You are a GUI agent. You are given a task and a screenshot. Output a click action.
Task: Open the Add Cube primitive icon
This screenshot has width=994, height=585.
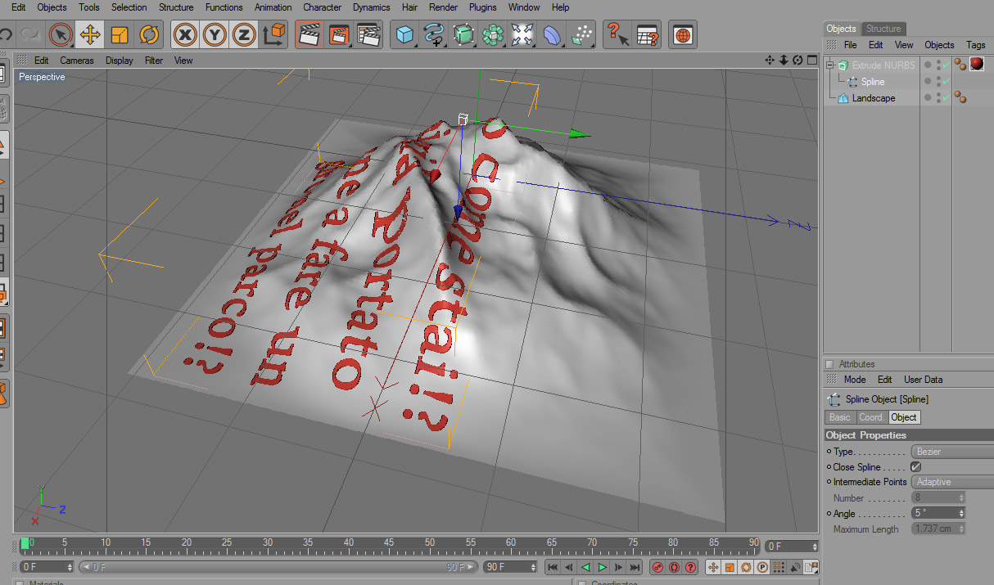(x=404, y=35)
